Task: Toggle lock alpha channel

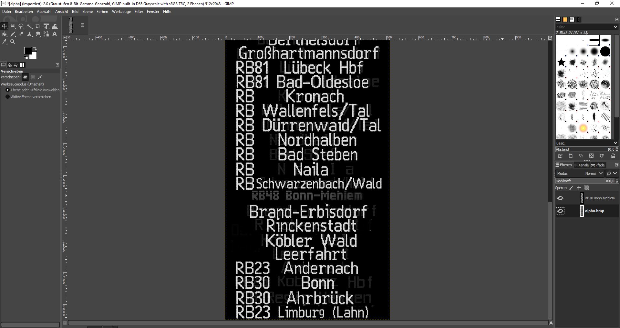Action: (587, 188)
